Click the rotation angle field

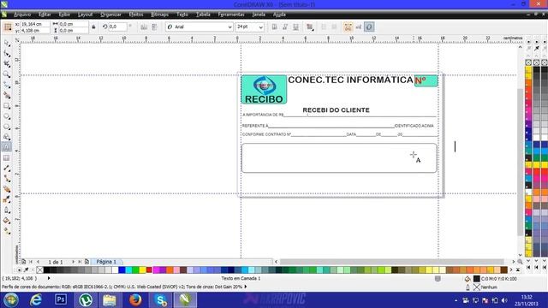118,27
